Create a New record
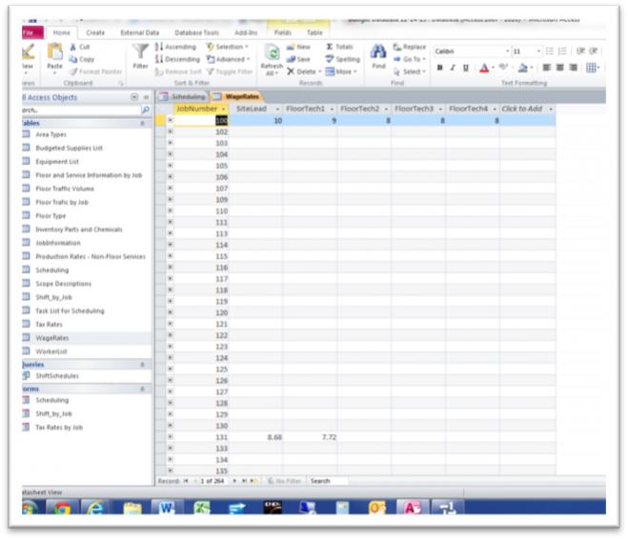Image resolution: width=628 pixels, height=540 pixels. tap(298, 47)
